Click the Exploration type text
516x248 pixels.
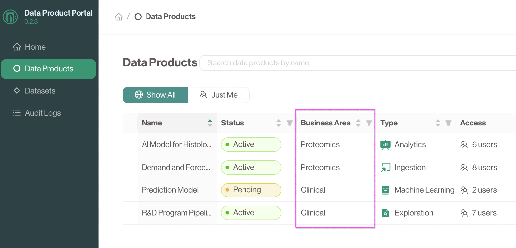click(414, 213)
